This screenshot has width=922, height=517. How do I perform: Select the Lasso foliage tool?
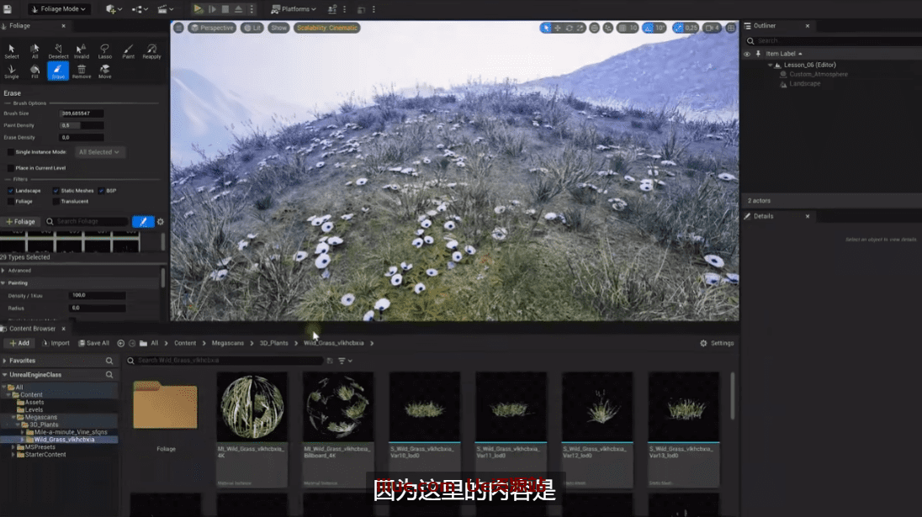pyautogui.click(x=105, y=50)
